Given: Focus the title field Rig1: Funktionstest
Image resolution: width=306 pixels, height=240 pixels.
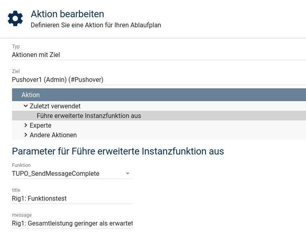Looking at the screenshot, I should pyautogui.click(x=72, y=198).
